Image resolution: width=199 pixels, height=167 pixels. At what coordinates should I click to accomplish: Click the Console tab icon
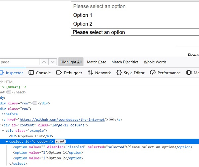[x=32, y=73]
